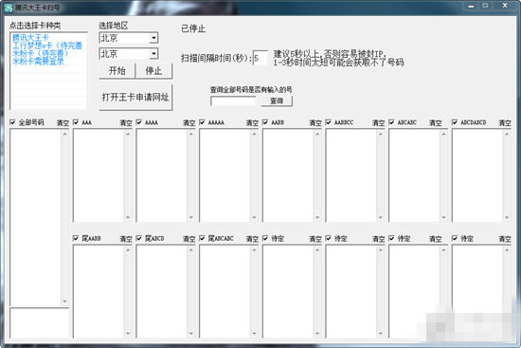
Task: Toggle the AAA checkbox
Action: pyautogui.click(x=76, y=122)
